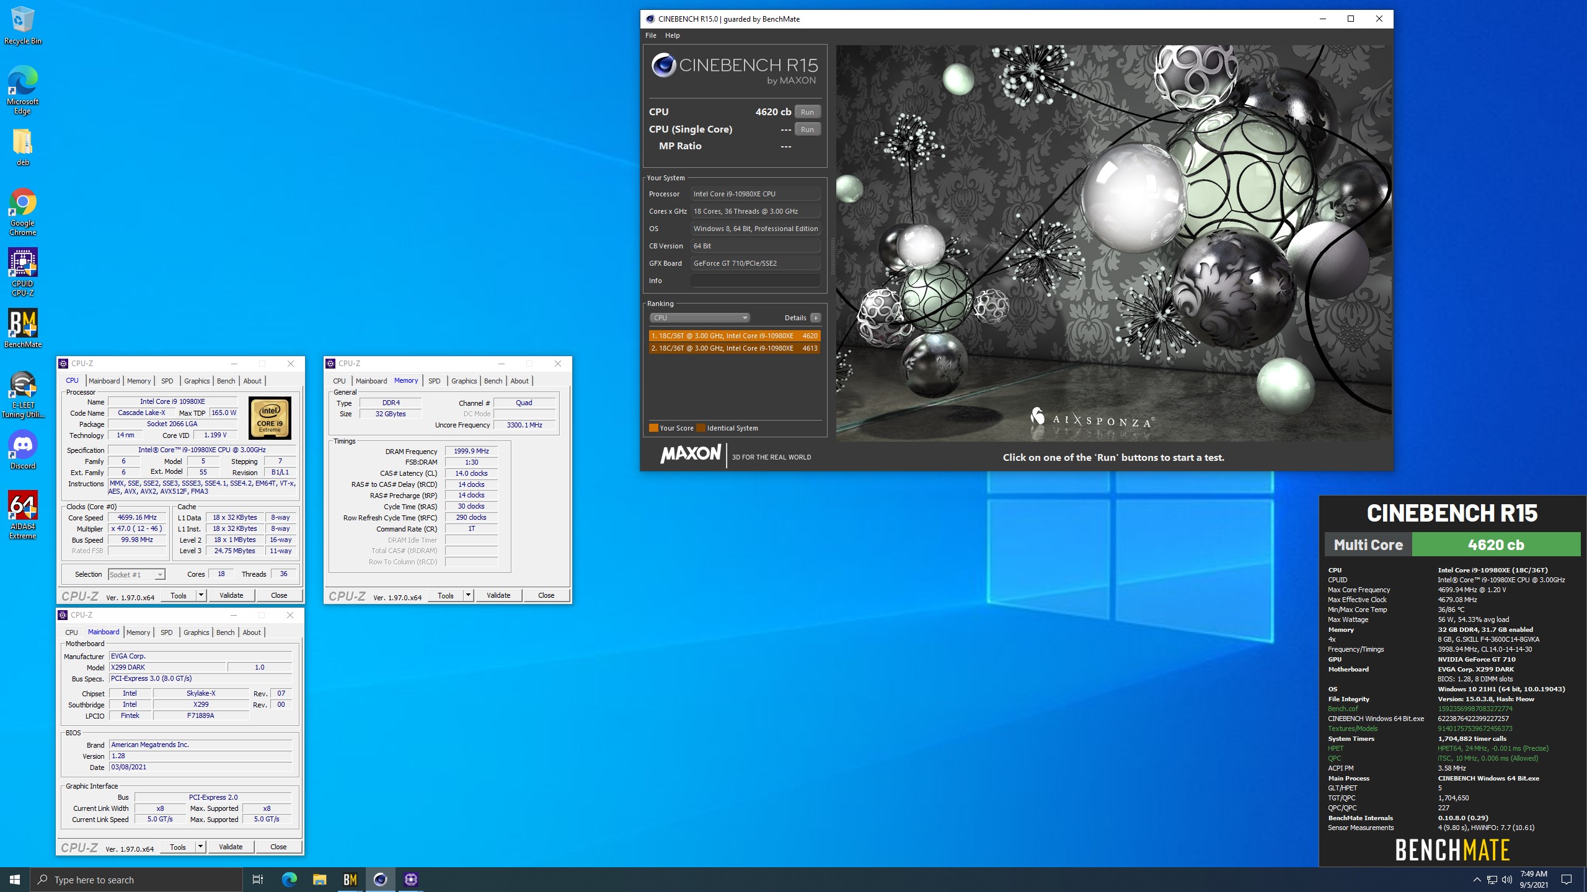Click the Your Score orange legend swatch
This screenshot has width=1587, height=892.
pyautogui.click(x=653, y=428)
